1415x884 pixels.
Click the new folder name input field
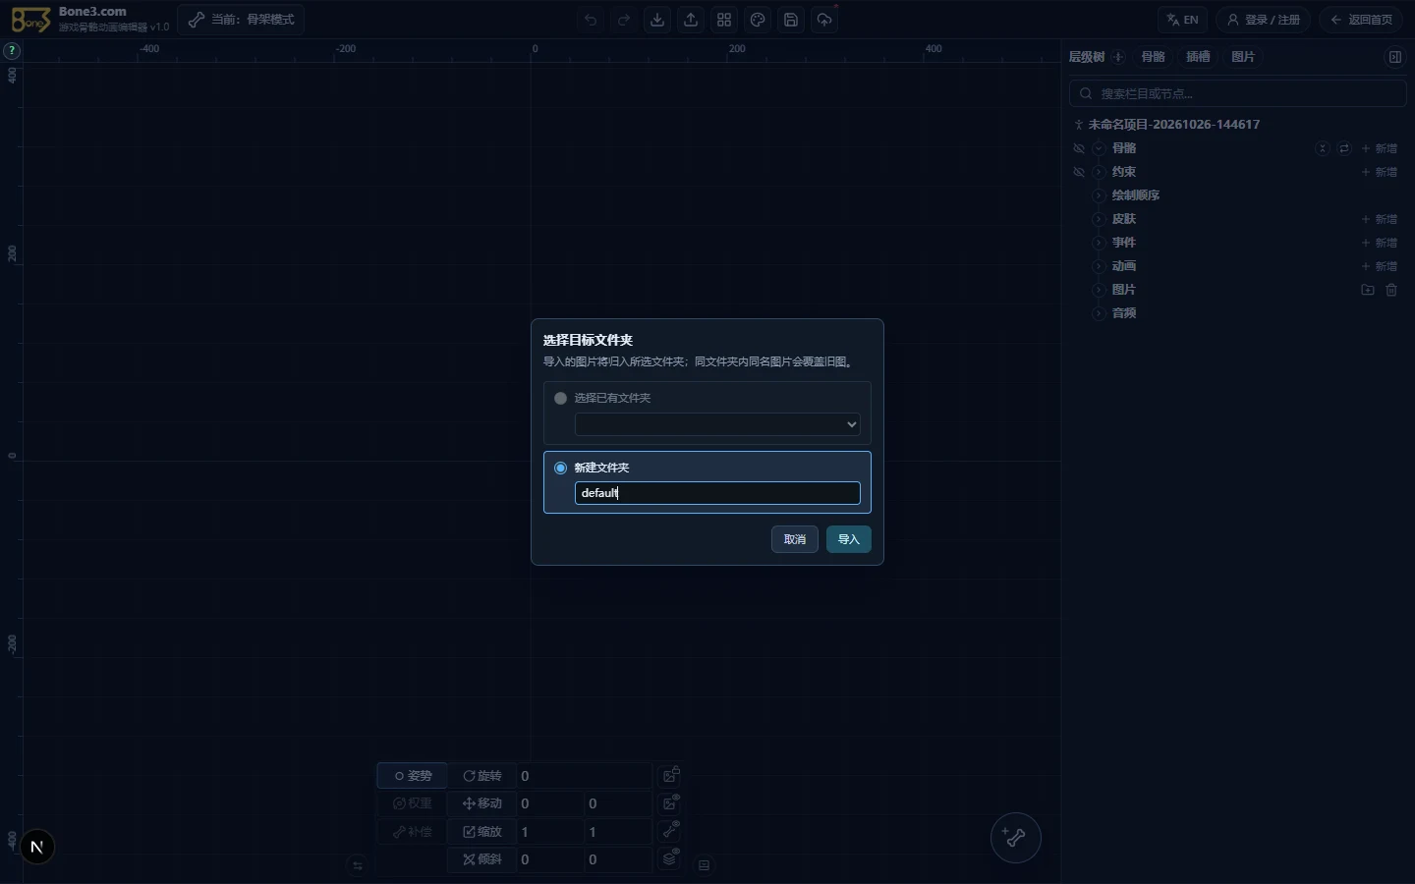717,493
